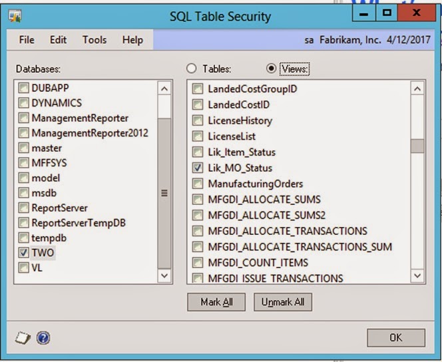Image resolution: width=442 pixels, height=362 pixels.
Task: Check the MFGDI_COUNT_ITEMS checkbox
Action: click(x=197, y=263)
